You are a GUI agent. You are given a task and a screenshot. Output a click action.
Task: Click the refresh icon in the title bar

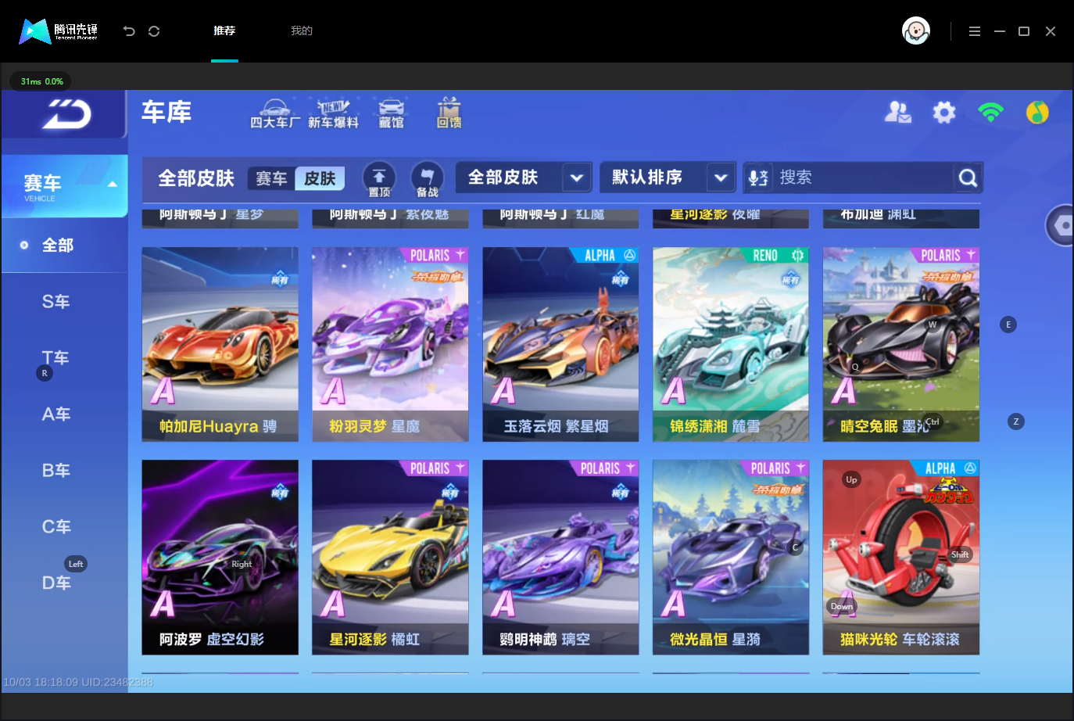coord(154,31)
